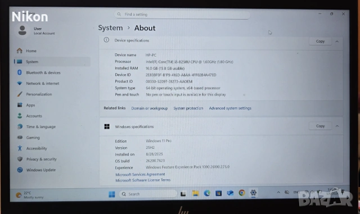Select the version 25H2 text
360x214 pixels.
point(150,148)
